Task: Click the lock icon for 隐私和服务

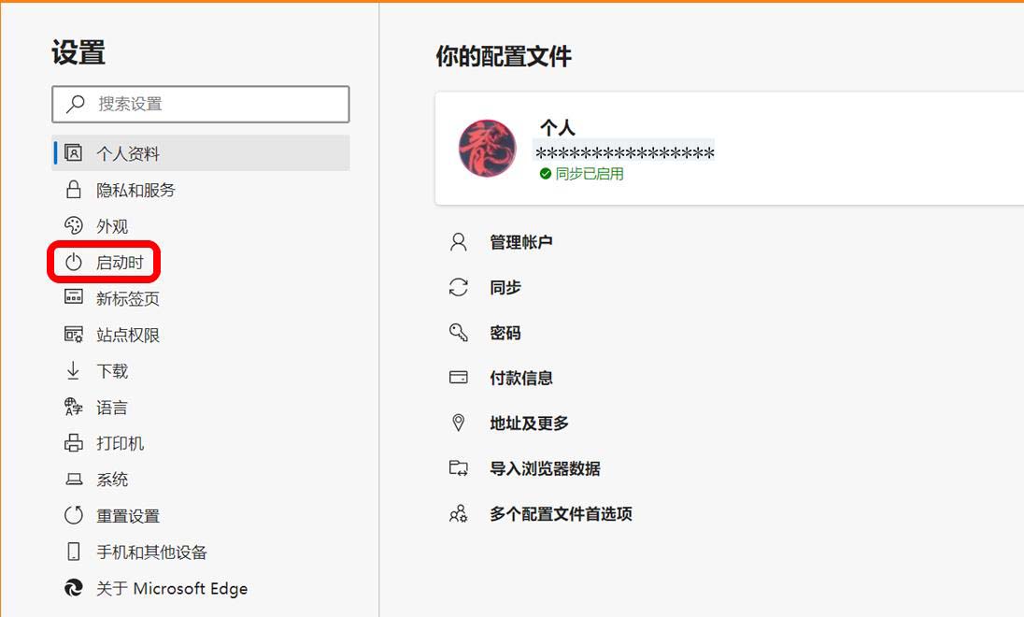Action: tap(74, 190)
